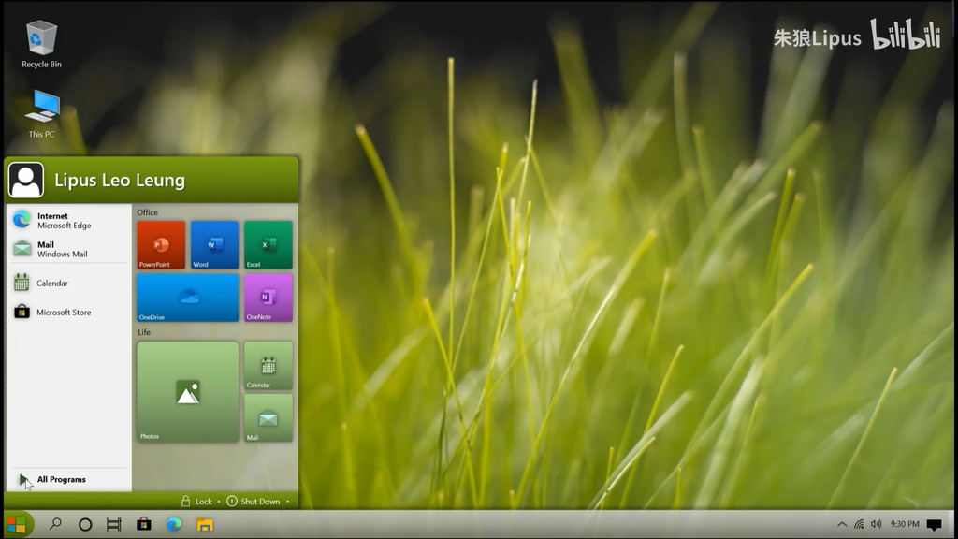Open the volume control in system tray

pos(876,524)
